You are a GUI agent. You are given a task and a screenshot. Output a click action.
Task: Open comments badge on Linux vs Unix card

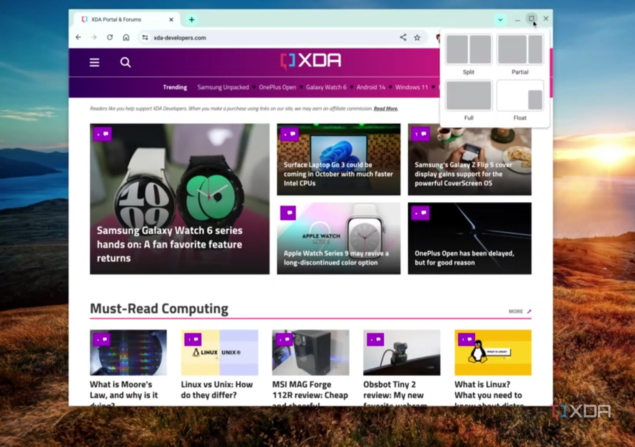(193, 339)
